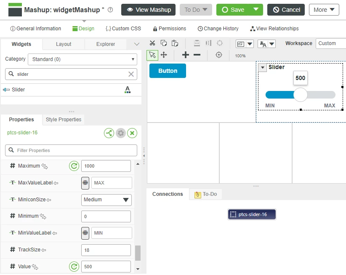
Task: Switch to the Explorer tab
Action: click(x=106, y=44)
